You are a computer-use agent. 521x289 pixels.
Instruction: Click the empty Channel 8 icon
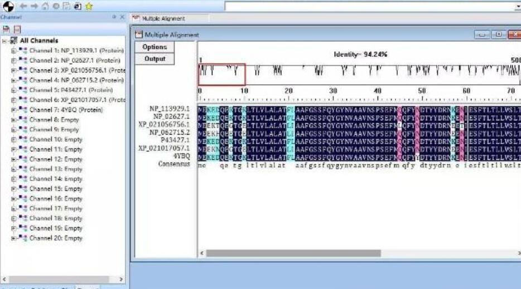click(23, 120)
